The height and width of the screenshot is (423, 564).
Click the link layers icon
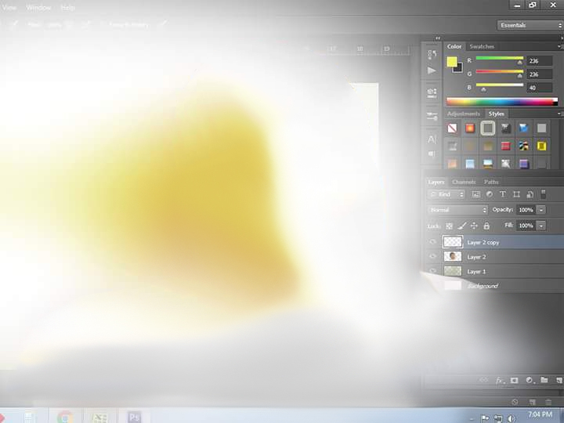click(484, 380)
